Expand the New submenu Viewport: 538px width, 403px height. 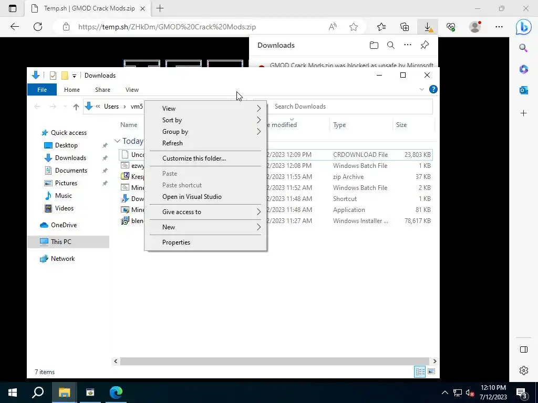click(x=205, y=227)
